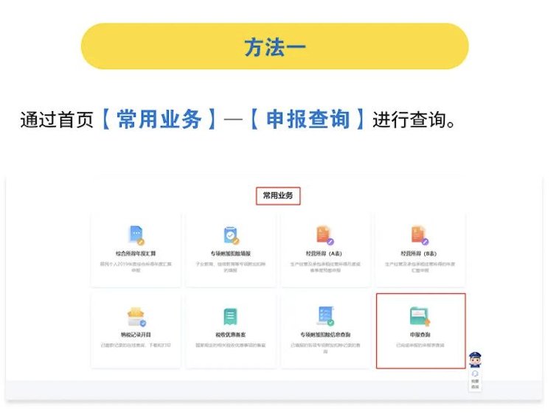This screenshot has height=417, width=559.
Task: Click blue 【常用业务】 text in instructions
Action: pos(159,119)
